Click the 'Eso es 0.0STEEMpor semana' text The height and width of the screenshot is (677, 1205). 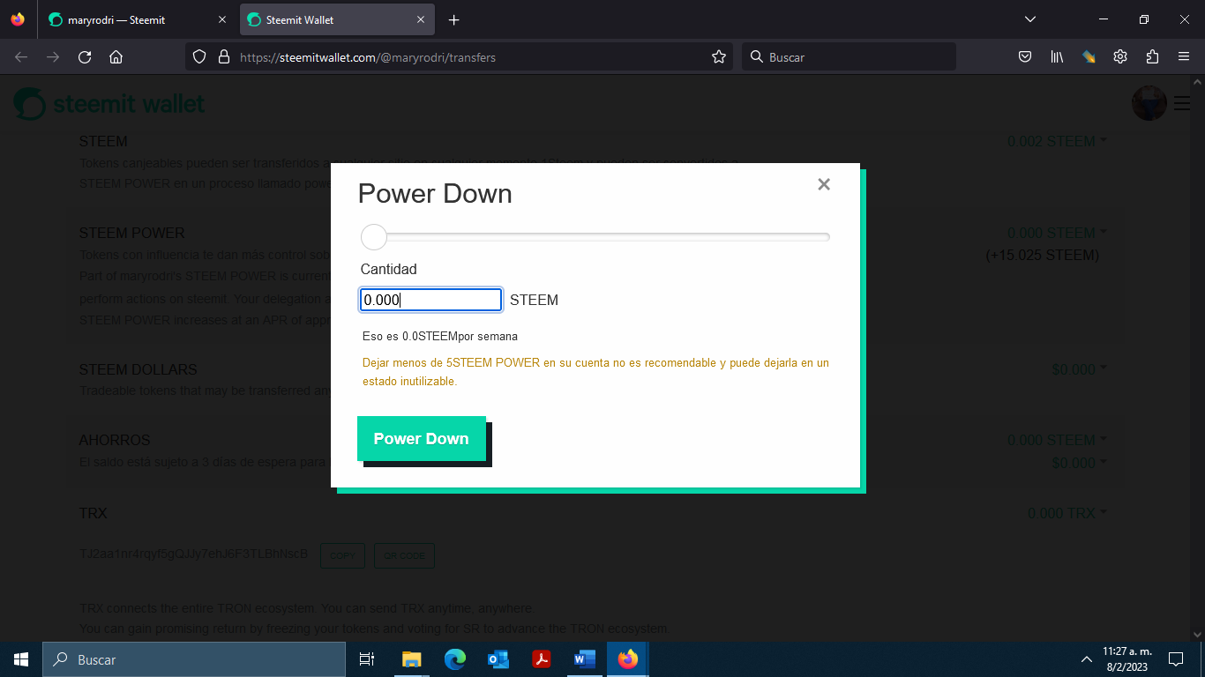click(440, 336)
